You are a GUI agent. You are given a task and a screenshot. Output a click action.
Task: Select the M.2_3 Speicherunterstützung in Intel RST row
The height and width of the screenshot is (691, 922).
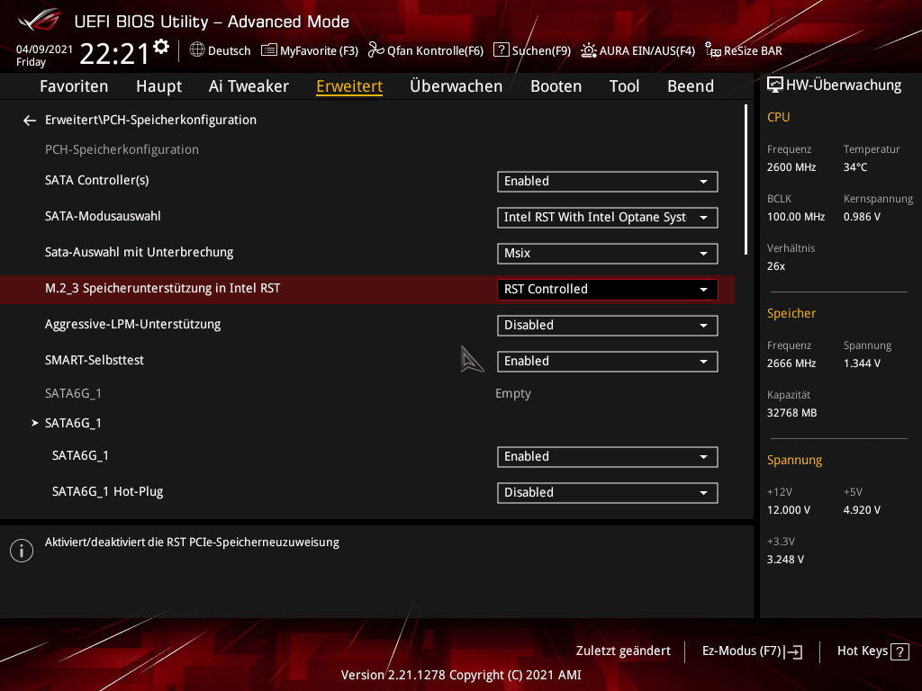tap(367, 289)
